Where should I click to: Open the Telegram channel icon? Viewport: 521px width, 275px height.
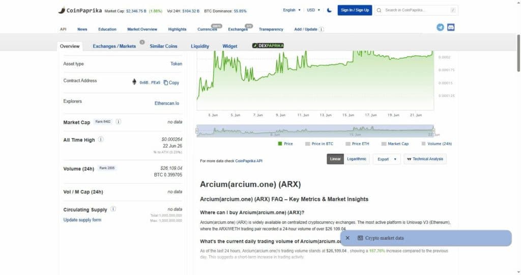pyautogui.click(x=440, y=27)
